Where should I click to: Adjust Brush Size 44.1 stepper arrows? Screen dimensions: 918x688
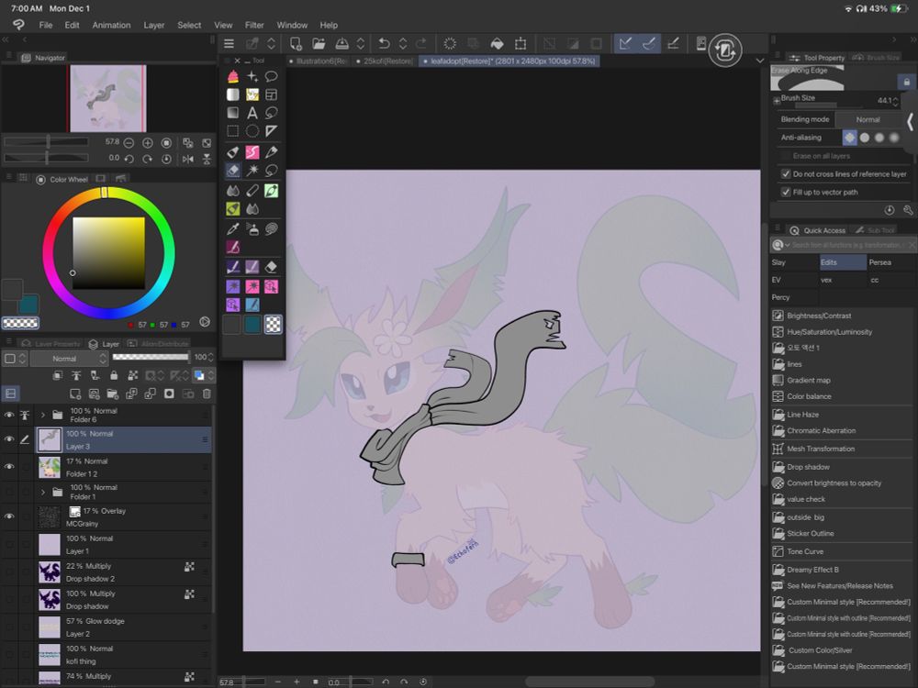click(x=895, y=101)
